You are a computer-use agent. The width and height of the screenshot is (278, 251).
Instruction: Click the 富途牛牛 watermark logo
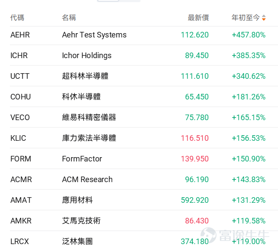point(235,236)
